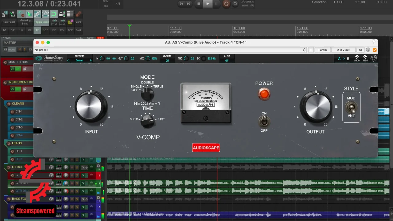The height and width of the screenshot is (221, 393).
Task: Open project info document icon
Action: click(4, 14)
